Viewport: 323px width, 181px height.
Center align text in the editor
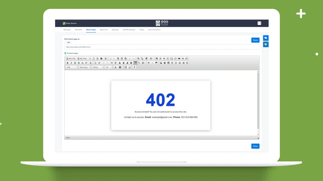124,63
